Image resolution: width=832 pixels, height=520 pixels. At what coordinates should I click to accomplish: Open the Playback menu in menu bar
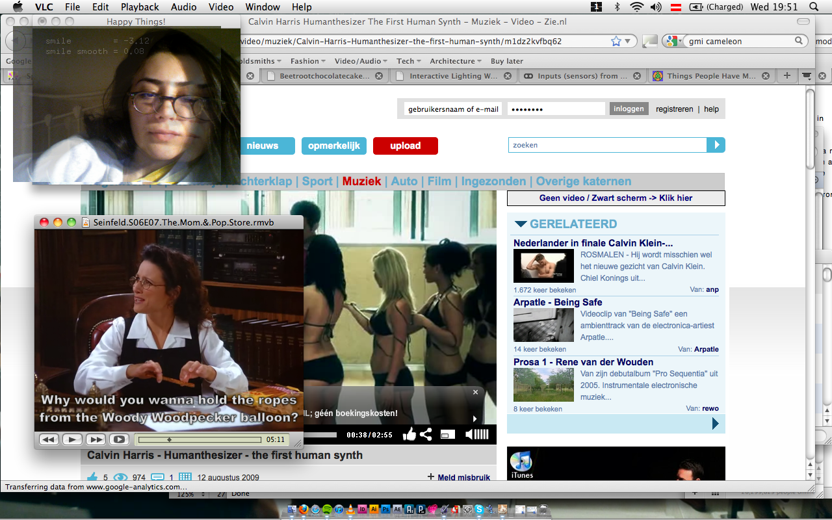(139, 7)
